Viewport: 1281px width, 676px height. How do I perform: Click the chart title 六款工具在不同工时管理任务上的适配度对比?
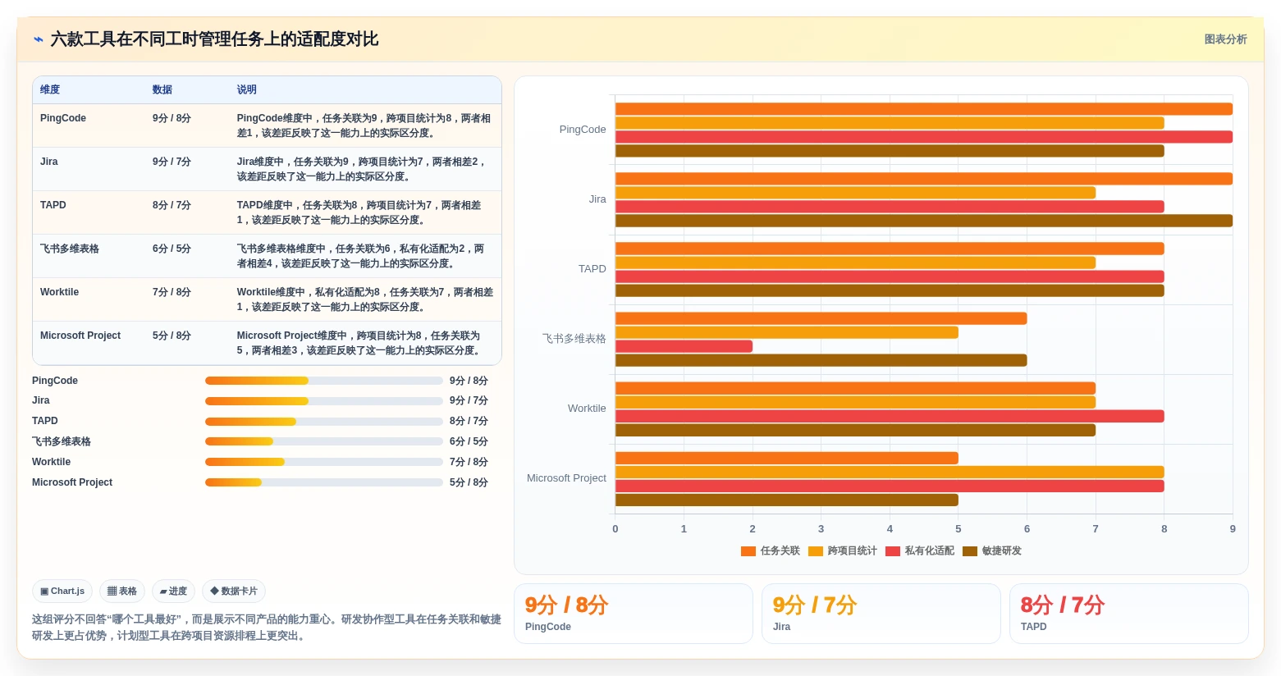tap(215, 39)
